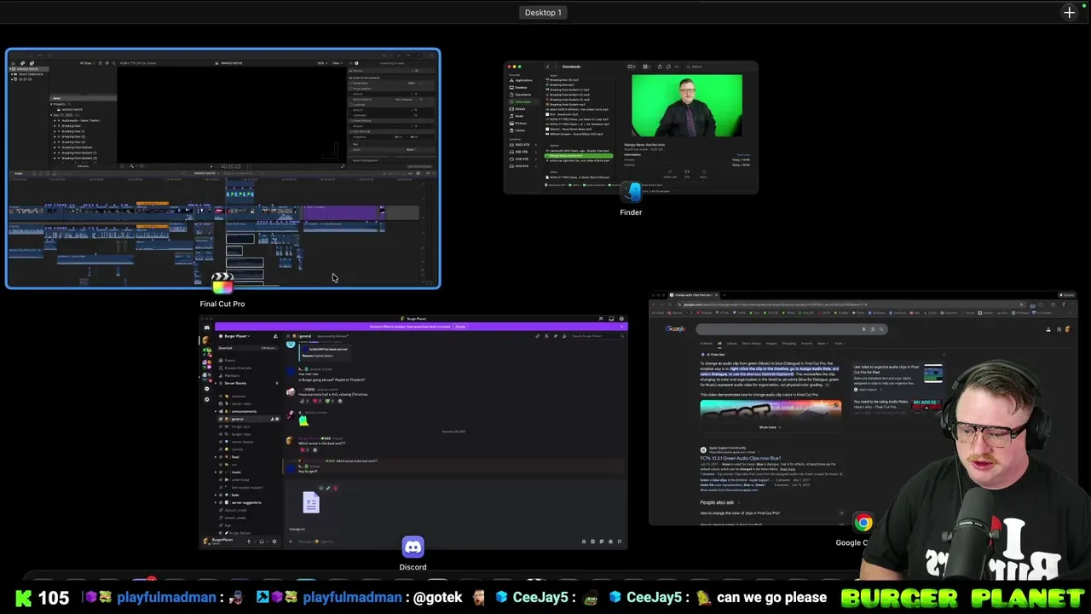Toggle Equalization checkbox in Final Cut inspector

351,83
